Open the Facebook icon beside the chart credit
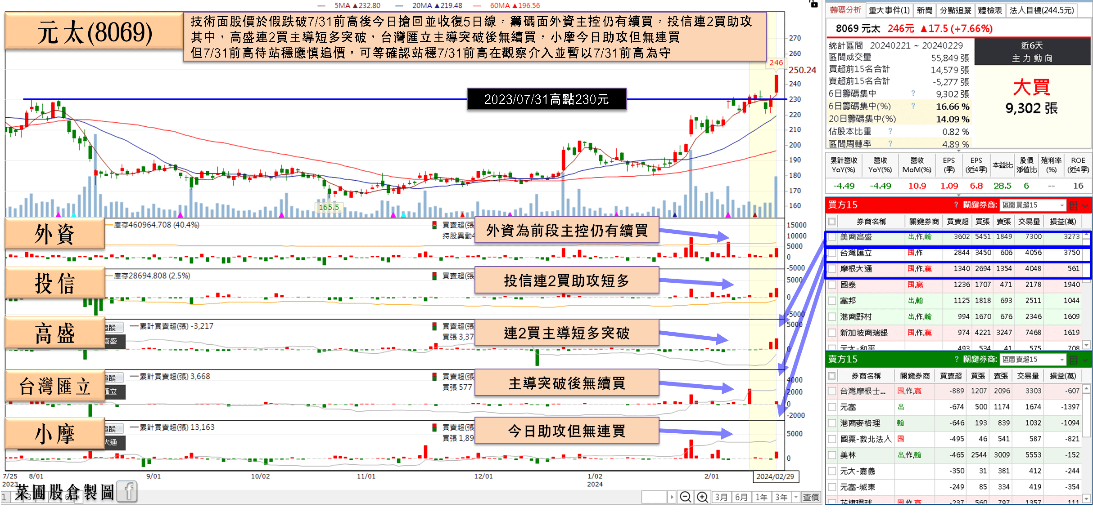The height and width of the screenshot is (516, 1093). (x=128, y=491)
